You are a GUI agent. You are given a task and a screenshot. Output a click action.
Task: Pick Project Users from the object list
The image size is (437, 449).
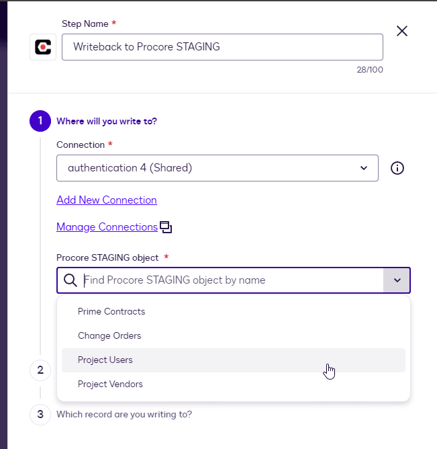click(105, 360)
